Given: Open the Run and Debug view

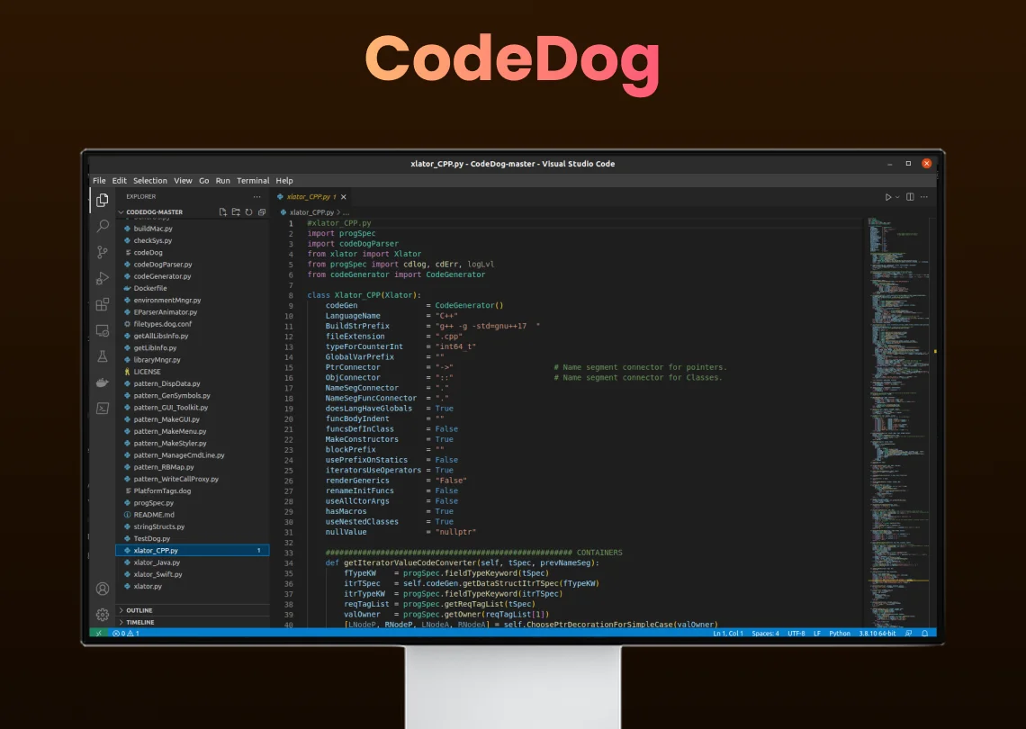Looking at the screenshot, I should 102,277.
